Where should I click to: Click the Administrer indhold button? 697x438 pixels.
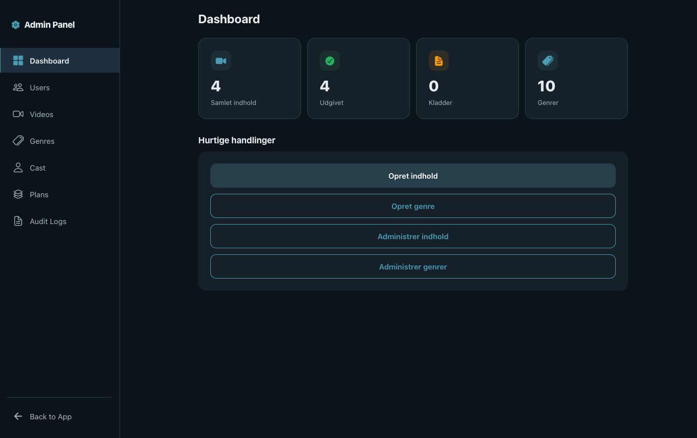[413, 236]
